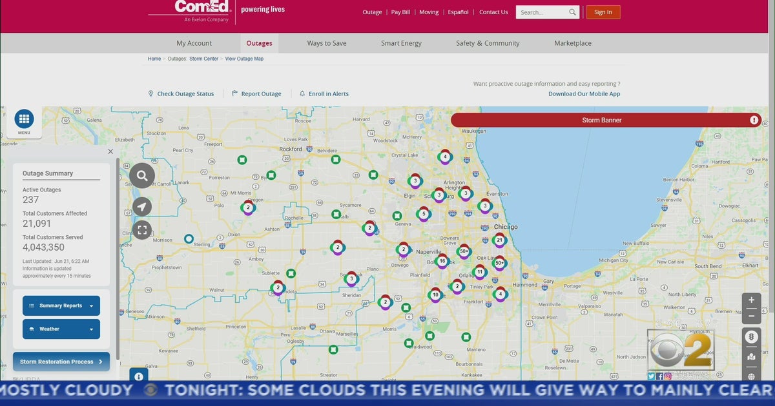This screenshot has width=775, height=406.
Task: Click the Outage link in header
Action: (372, 12)
